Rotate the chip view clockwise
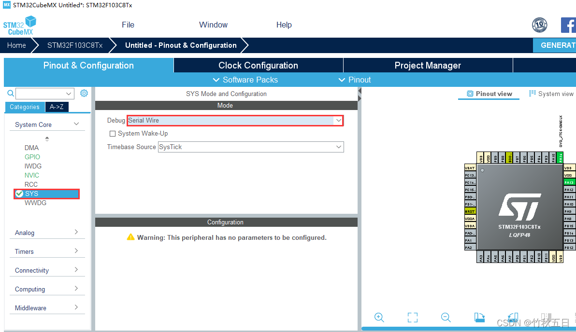 [x=479, y=318]
